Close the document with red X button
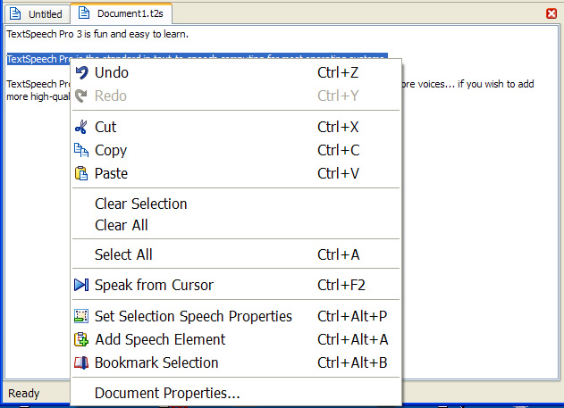The height and width of the screenshot is (408, 564). click(x=551, y=14)
